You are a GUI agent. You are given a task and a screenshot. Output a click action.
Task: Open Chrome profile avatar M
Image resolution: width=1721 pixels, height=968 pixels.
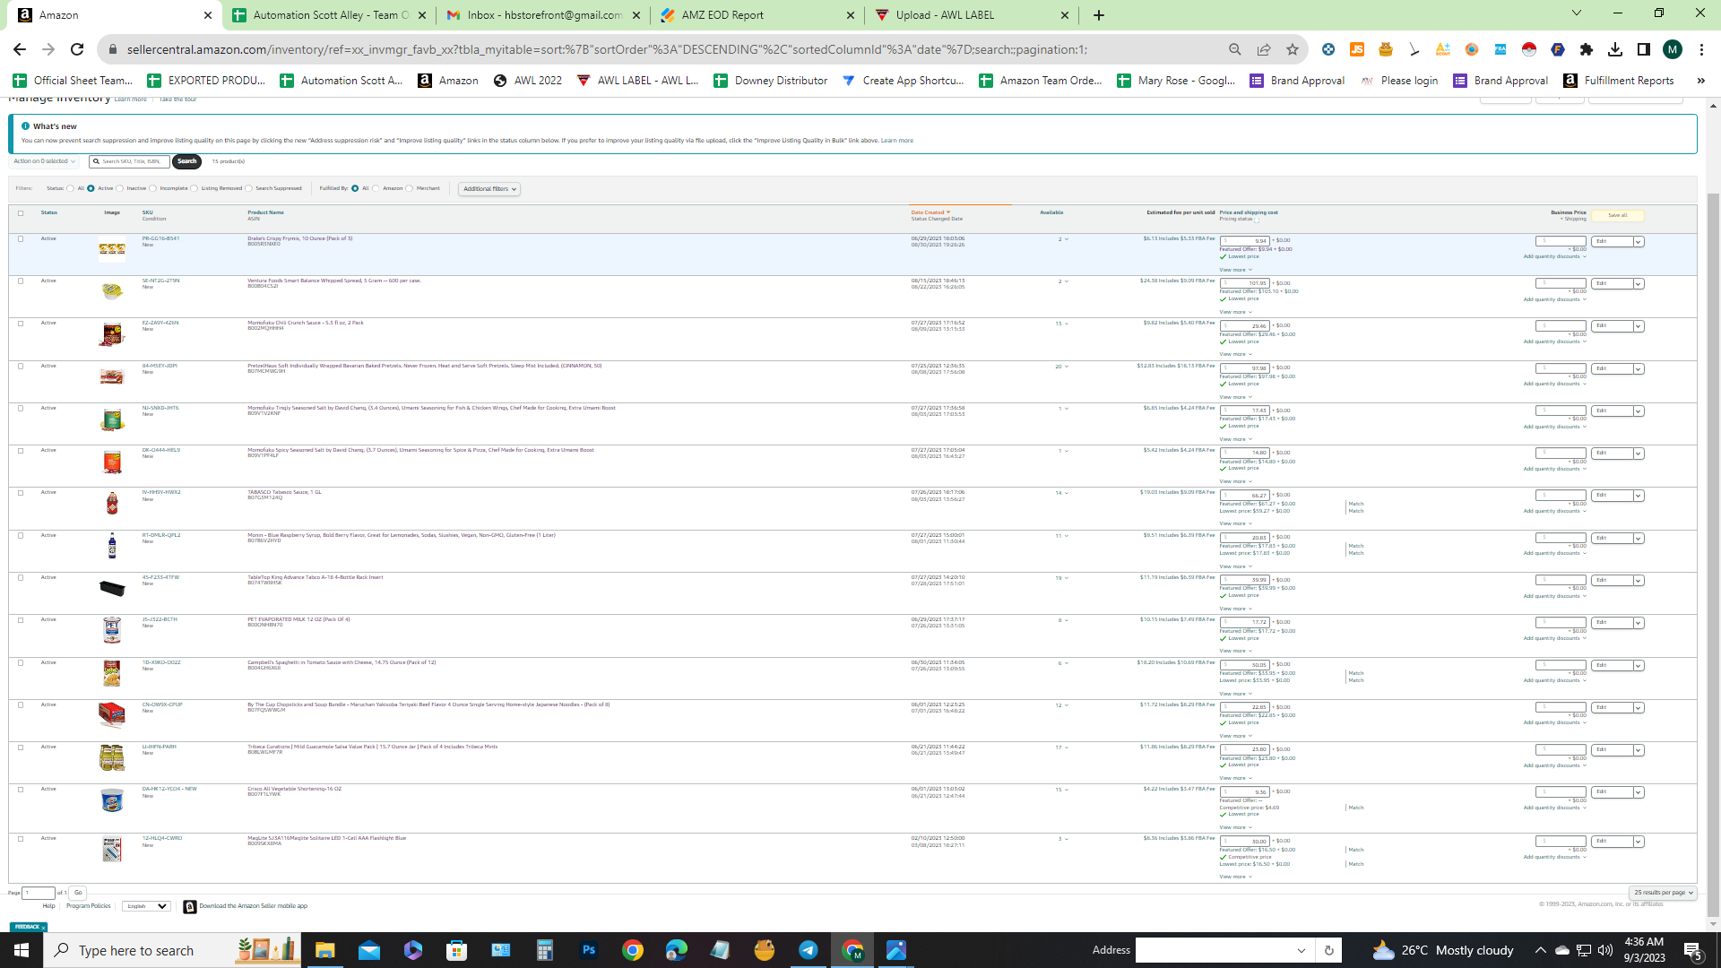click(x=1673, y=49)
